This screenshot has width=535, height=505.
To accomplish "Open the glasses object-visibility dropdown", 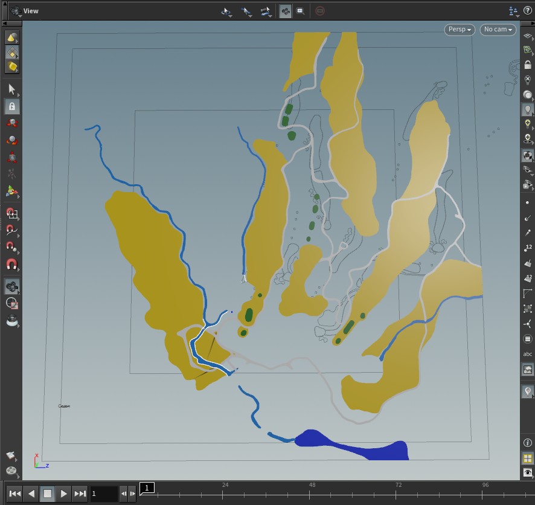I will click(528, 170).
